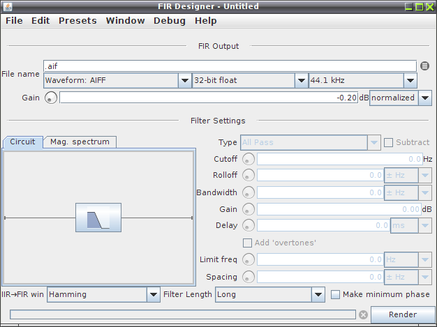Open the Help menu
This screenshot has width=437, height=327.
[206, 21]
